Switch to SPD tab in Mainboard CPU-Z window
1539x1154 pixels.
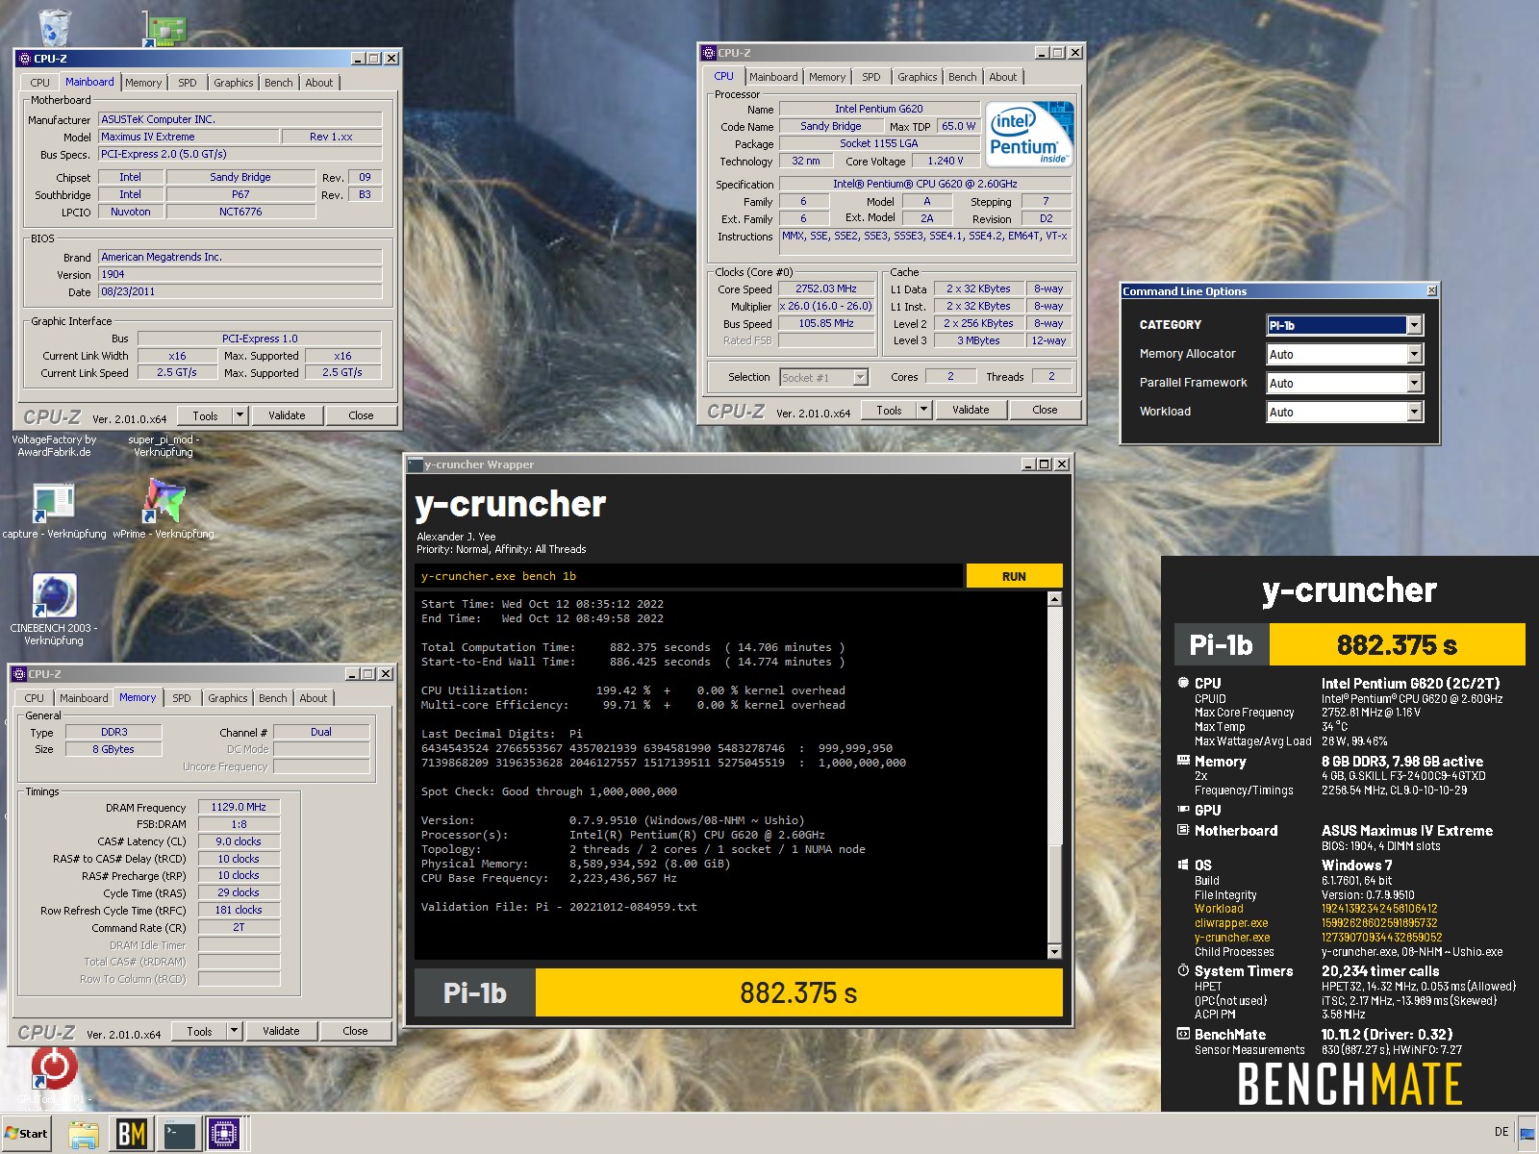188,83
